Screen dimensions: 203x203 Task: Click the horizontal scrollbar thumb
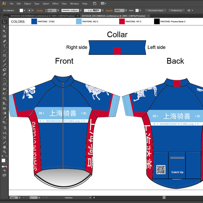click(164, 198)
